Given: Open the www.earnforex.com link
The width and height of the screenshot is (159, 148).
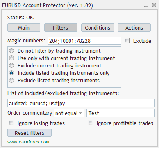Looking at the screenshot, I should click(28, 142).
